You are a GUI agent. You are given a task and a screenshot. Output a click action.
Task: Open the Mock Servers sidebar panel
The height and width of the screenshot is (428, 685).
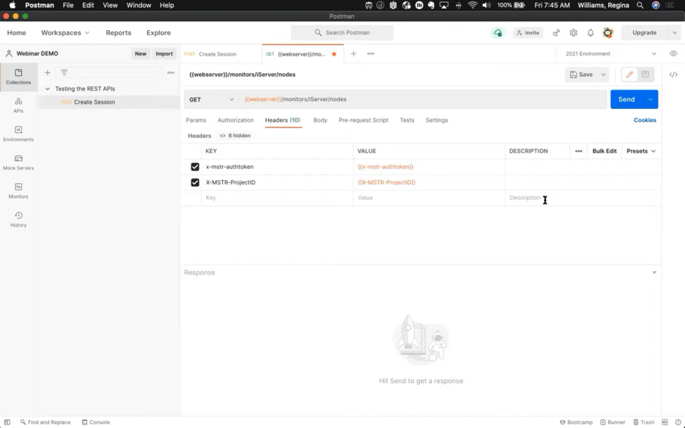(x=18, y=163)
